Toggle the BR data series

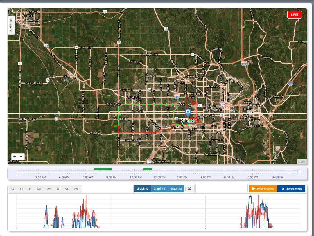12,189
